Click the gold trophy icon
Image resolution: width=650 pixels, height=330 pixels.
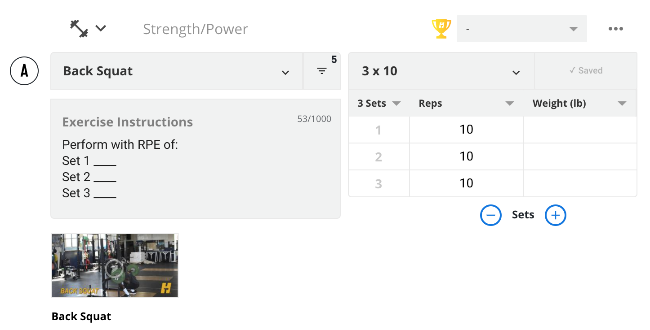[x=441, y=29]
